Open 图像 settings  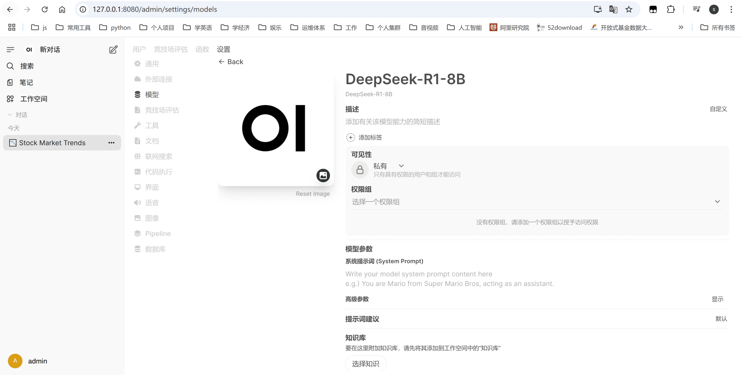147,218
